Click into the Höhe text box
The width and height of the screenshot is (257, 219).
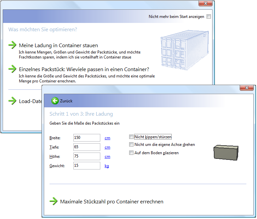click(87, 156)
